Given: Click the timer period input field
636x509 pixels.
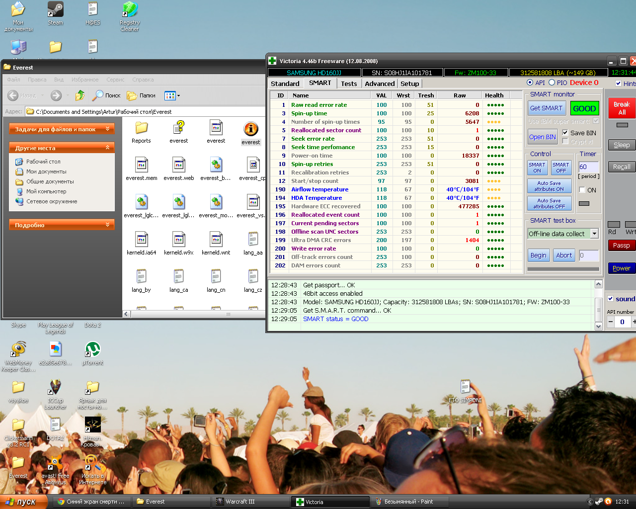Looking at the screenshot, I should [x=588, y=167].
